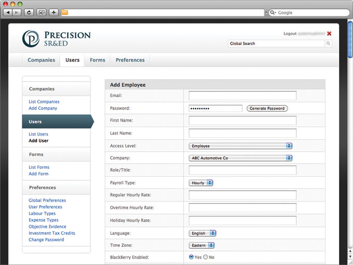The width and height of the screenshot is (353, 265).
Task: Select the Users section in sidebar
Action: (x=58, y=122)
